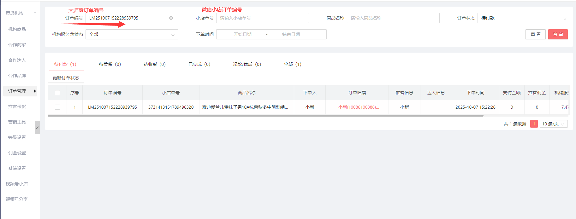The image size is (576, 219).
Task: Click the 更新订单状态 button
Action: pos(66,78)
